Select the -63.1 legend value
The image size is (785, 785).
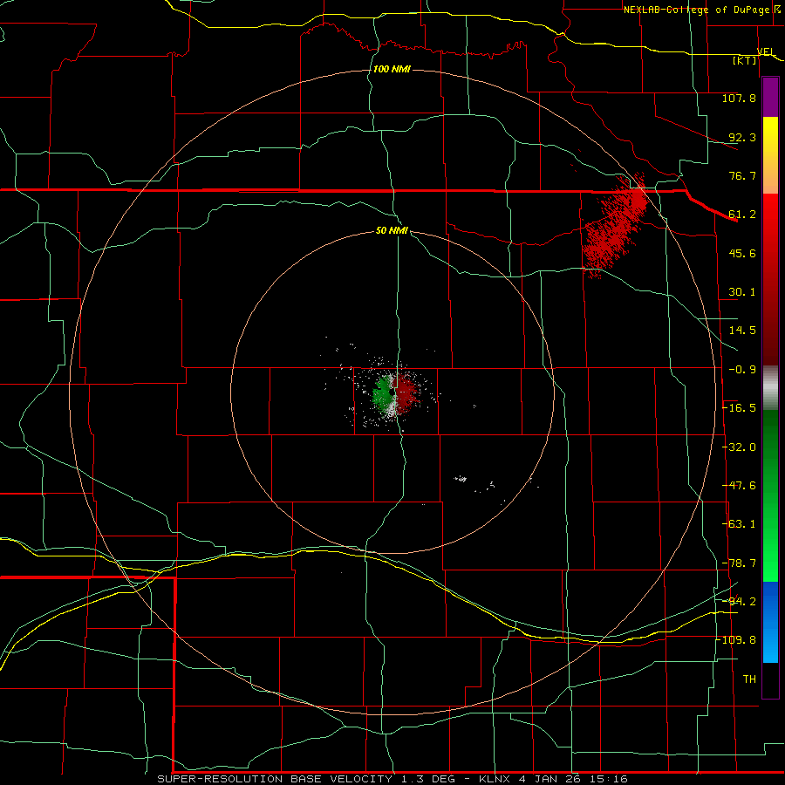point(739,524)
